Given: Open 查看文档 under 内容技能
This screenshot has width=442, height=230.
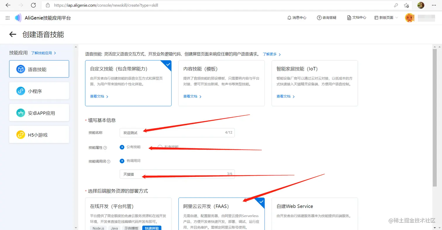Looking at the screenshot, I should 192,96.
